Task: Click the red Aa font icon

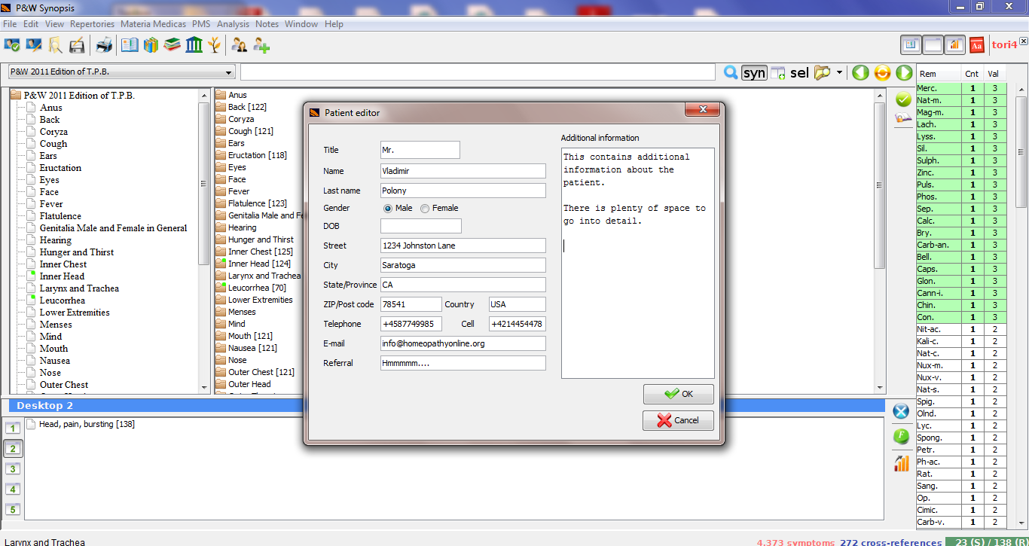Action: (x=977, y=45)
